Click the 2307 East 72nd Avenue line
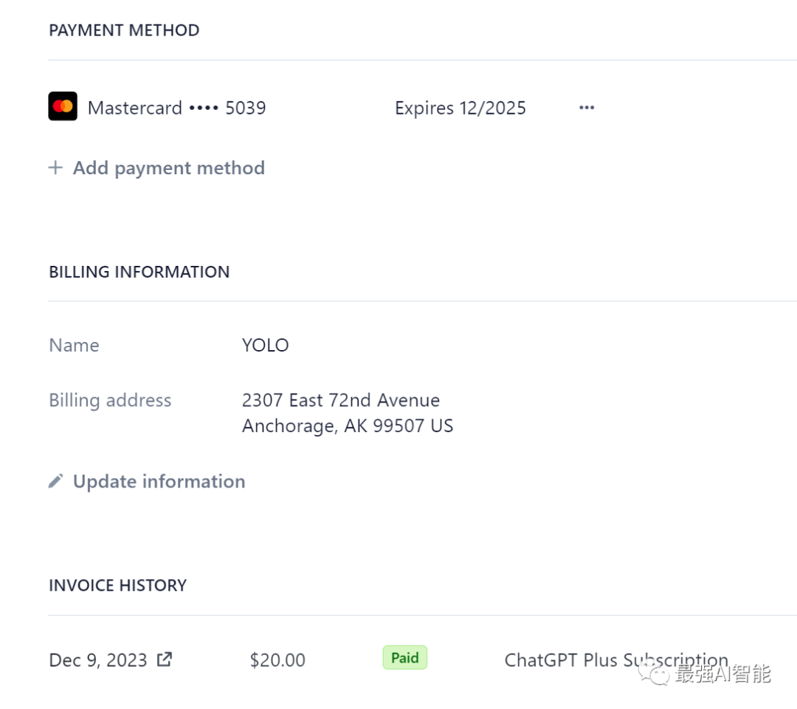797x709 pixels. tap(341, 400)
